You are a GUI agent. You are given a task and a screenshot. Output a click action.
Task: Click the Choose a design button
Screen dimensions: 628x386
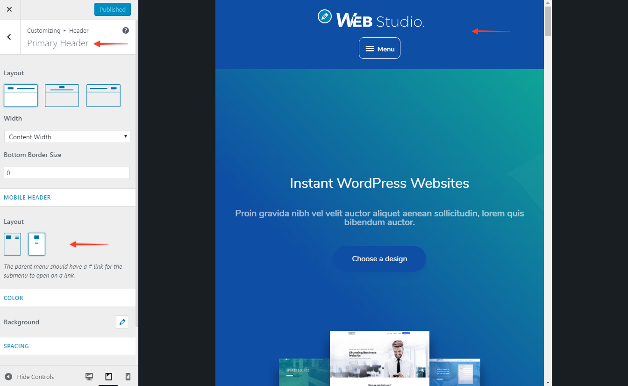pos(379,259)
